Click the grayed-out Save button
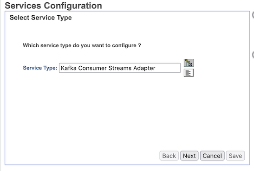Screen dimensions: 254x171 [235, 156]
